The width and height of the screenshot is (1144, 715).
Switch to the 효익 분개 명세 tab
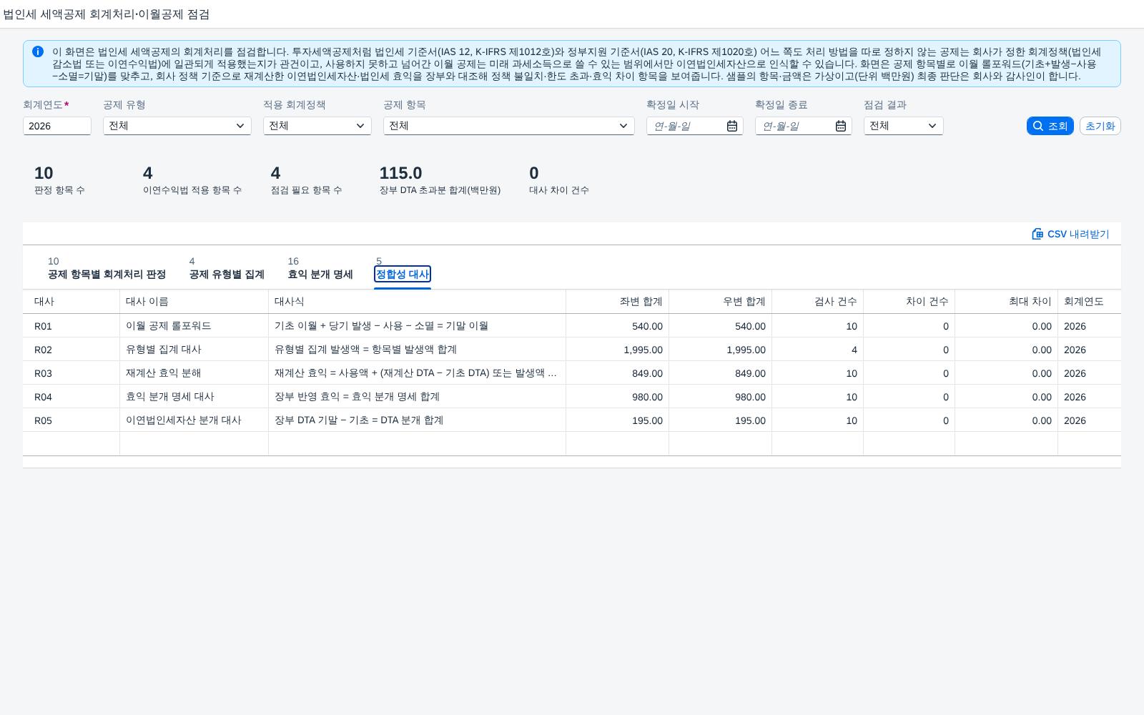click(320, 275)
